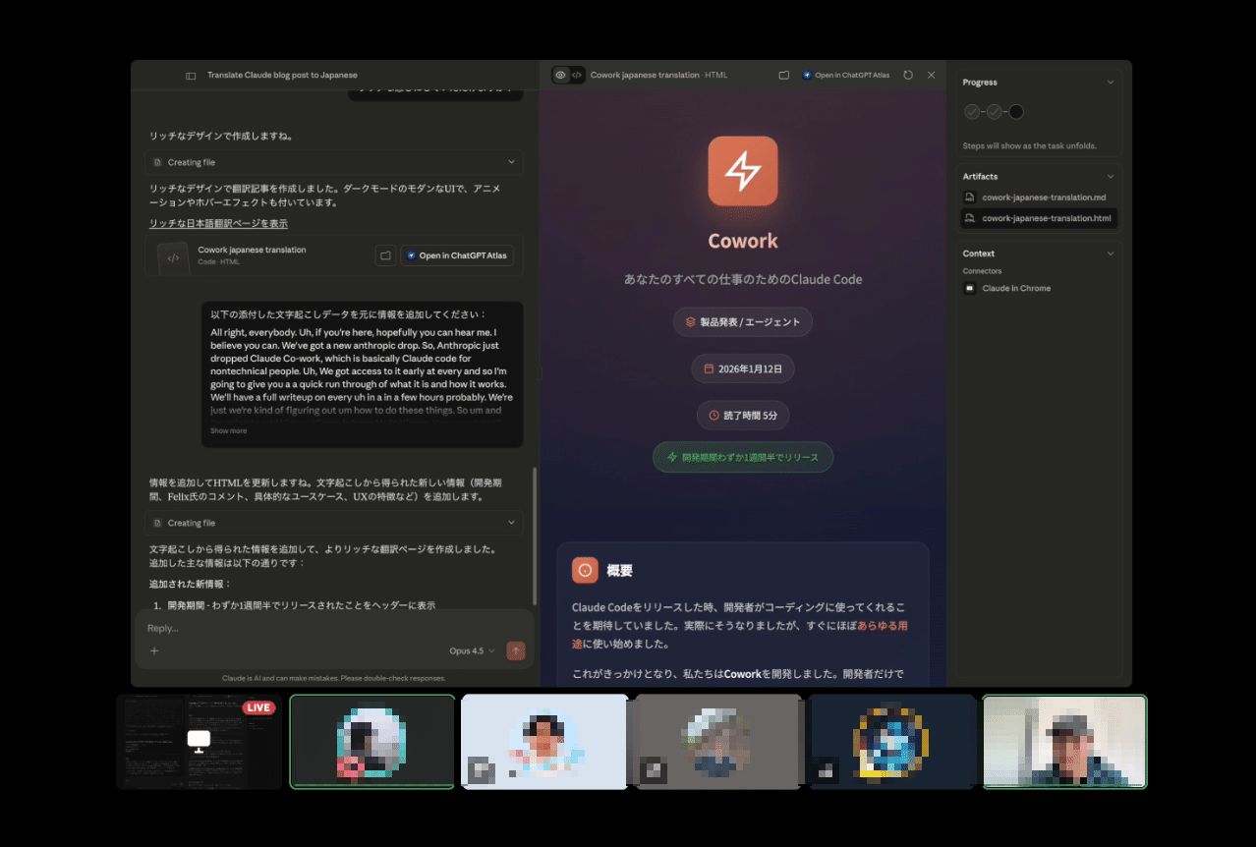
Task: Click the Claude in Chrome connector icon
Action: tap(970, 288)
